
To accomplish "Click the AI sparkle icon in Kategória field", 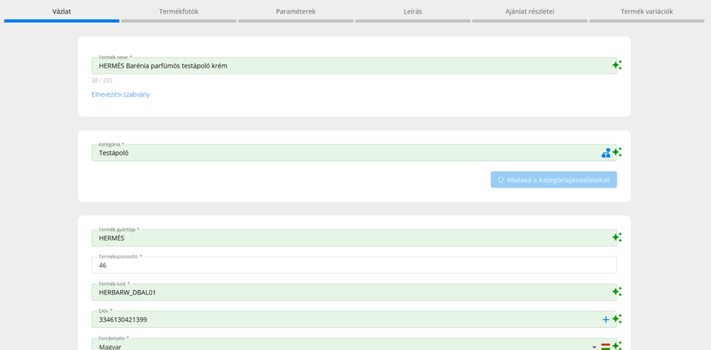I will click(x=617, y=153).
